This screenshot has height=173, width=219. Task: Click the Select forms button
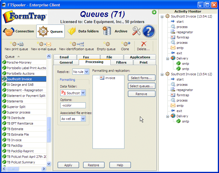(141, 78)
